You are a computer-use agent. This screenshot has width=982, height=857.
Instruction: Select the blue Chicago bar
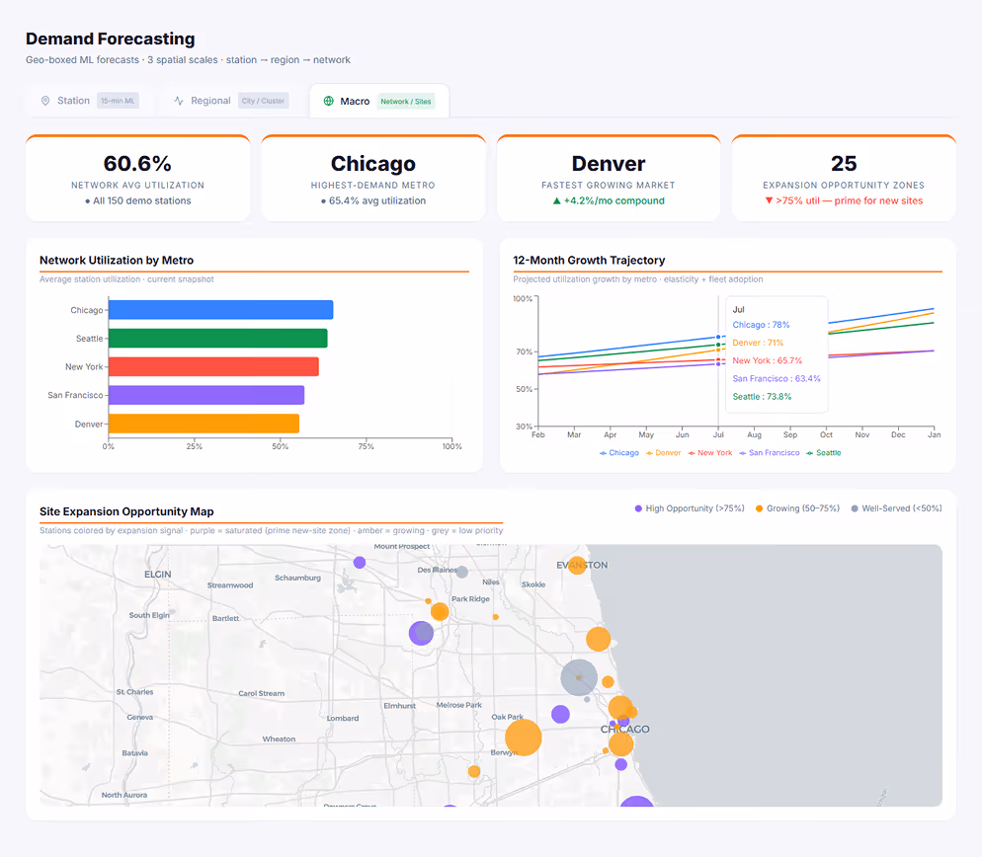[x=220, y=310]
